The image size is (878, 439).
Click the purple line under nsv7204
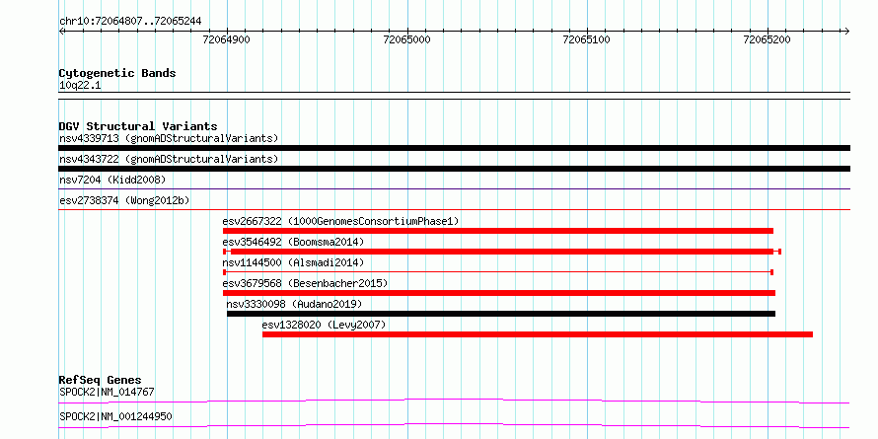click(x=454, y=189)
